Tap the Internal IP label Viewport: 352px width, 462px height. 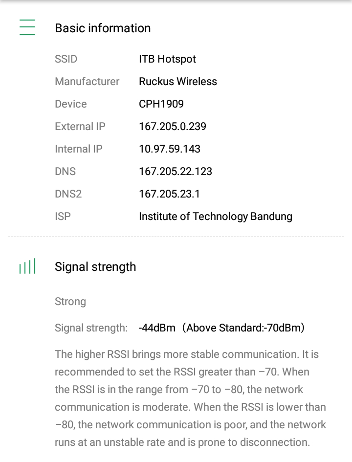pyautogui.click(x=79, y=149)
